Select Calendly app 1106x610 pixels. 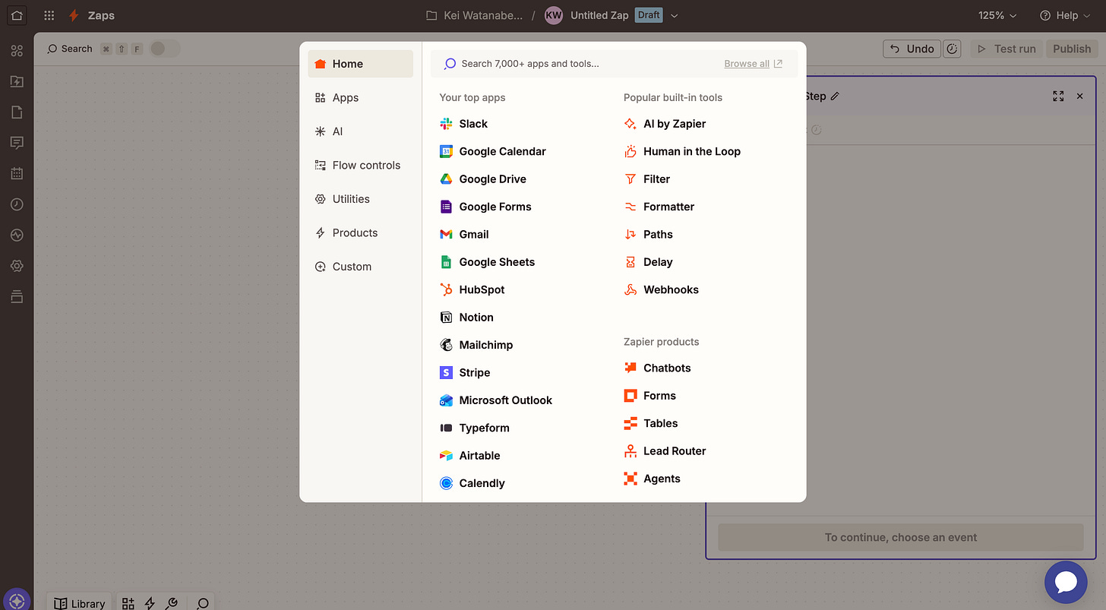[x=472, y=483]
